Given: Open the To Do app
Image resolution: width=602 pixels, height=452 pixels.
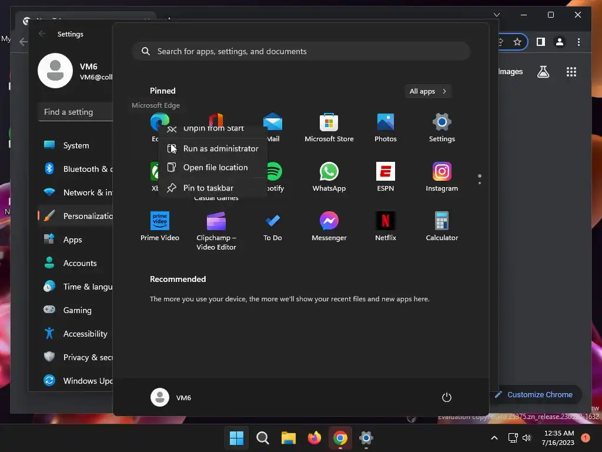Looking at the screenshot, I should [x=272, y=227].
